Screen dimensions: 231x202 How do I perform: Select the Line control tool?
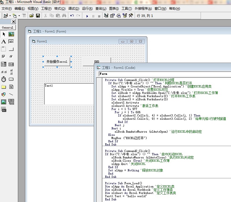(11, 94)
